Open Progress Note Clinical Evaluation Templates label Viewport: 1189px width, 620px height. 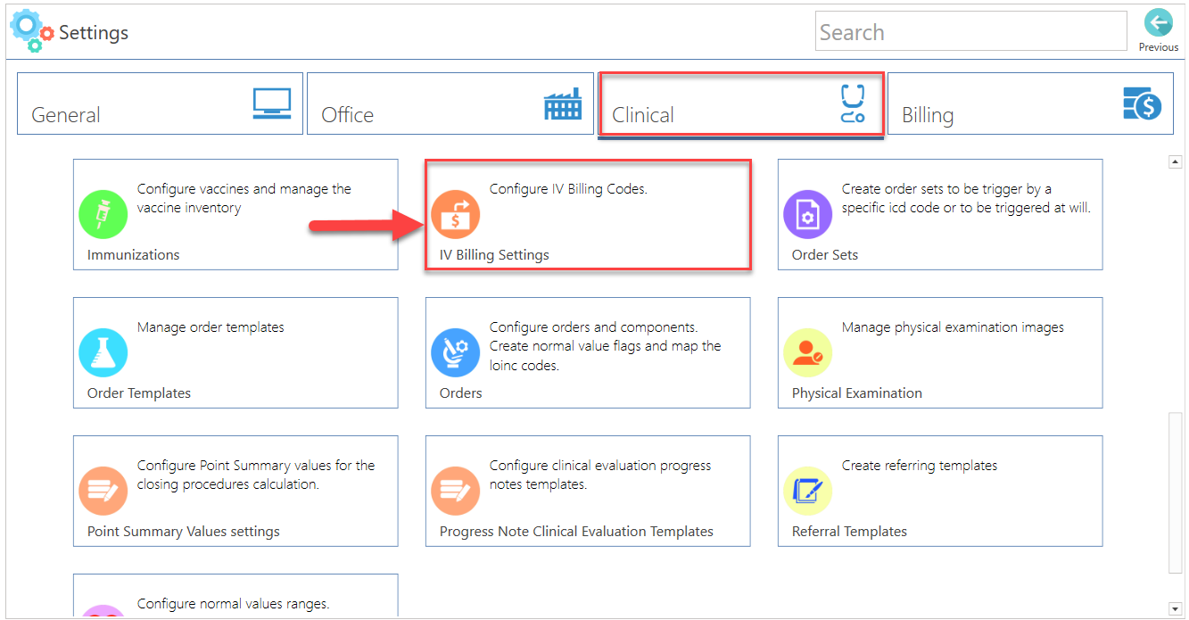[x=576, y=532]
